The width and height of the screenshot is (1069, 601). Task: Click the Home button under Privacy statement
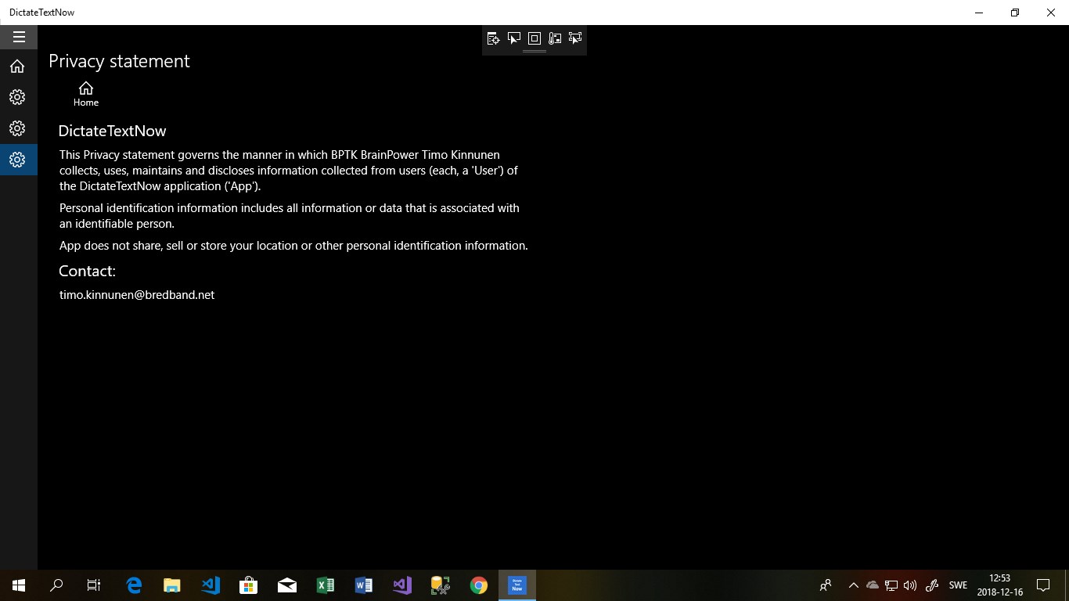[86, 94]
